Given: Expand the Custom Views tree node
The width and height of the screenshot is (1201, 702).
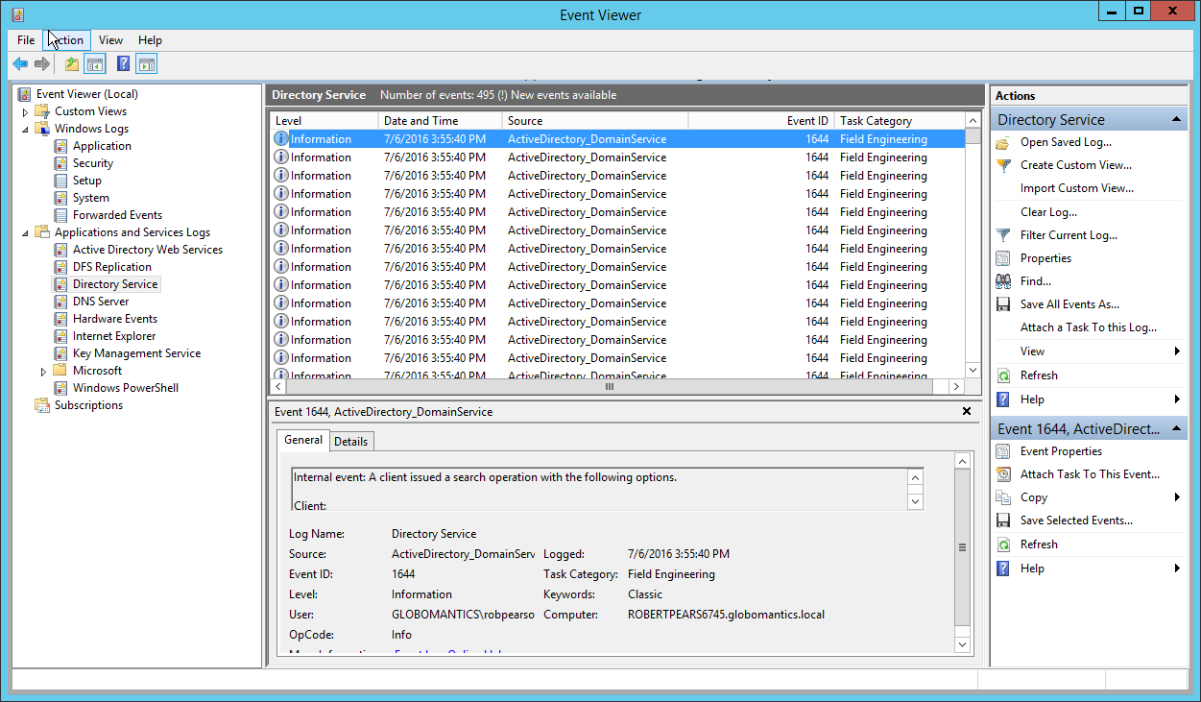Looking at the screenshot, I should (x=26, y=111).
